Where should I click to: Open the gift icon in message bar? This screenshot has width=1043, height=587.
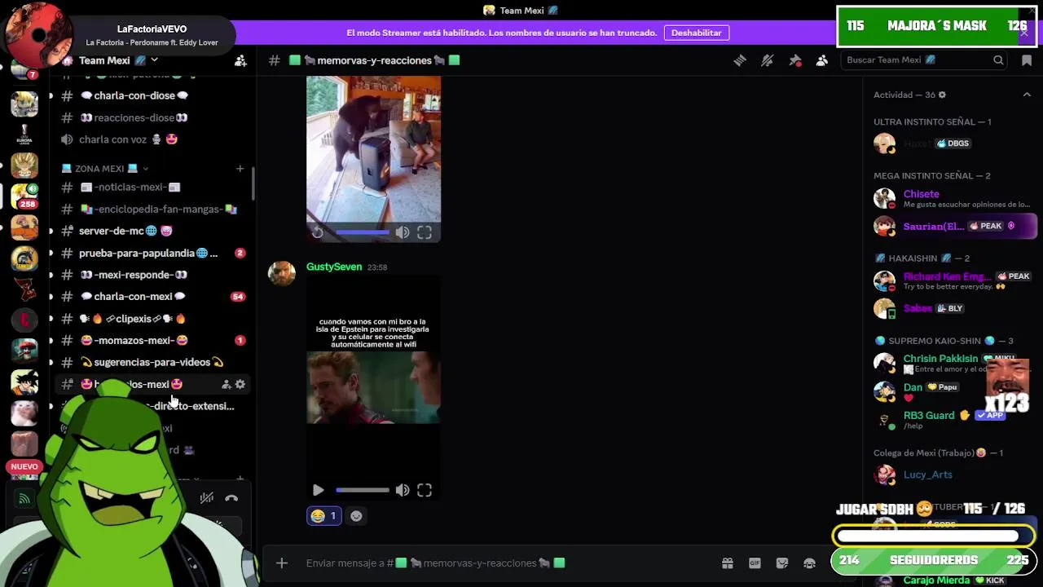(728, 563)
